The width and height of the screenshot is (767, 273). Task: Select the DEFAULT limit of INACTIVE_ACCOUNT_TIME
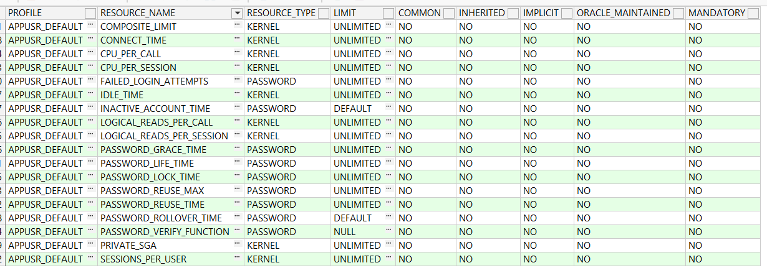coord(353,108)
